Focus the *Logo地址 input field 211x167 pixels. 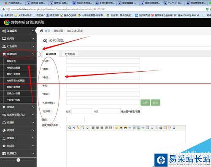pyautogui.click(x=103, y=102)
